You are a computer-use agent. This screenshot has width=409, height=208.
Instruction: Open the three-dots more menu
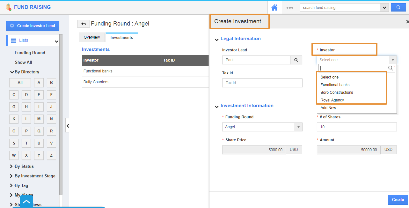(x=289, y=8)
